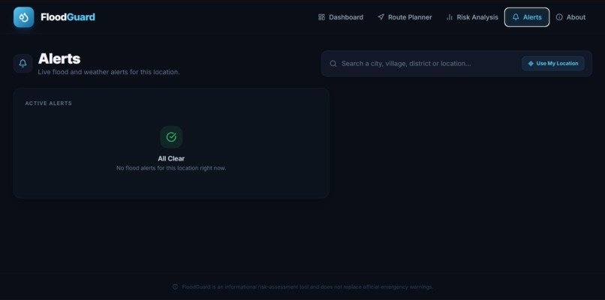Click the shield icon in the footer disclaimer

tap(175, 287)
